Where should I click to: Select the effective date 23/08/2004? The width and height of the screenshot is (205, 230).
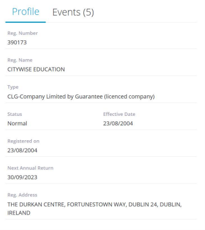click(118, 124)
